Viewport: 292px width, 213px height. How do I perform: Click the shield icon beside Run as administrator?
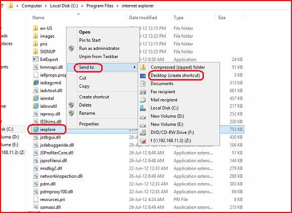(71, 48)
